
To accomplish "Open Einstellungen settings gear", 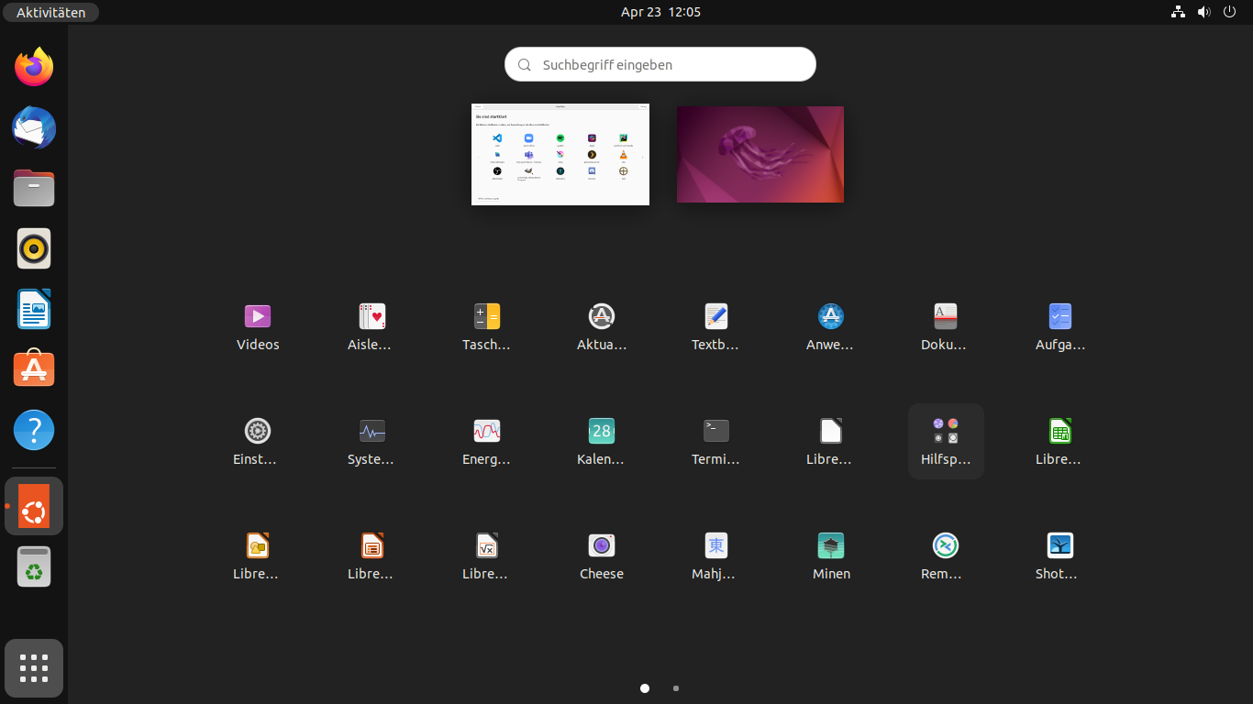I will [x=258, y=441].
